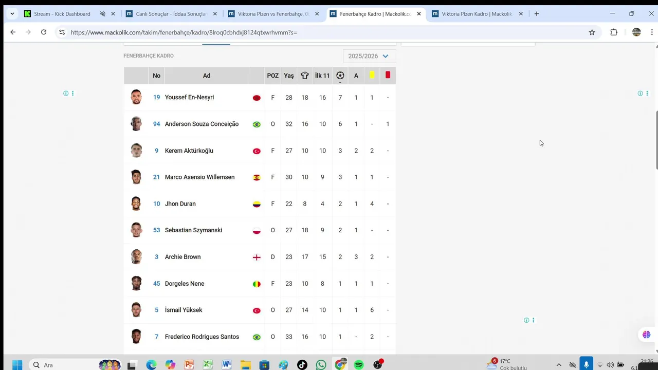Viewport: 658px width, 370px height.
Task: Unmute the Kick Dashboard tab audio icon
Action: pos(102,14)
